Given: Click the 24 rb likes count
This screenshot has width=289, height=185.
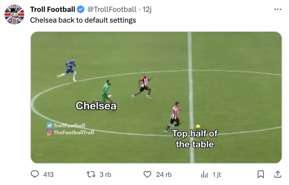Looking at the screenshot, I should click(x=164, y=174).
